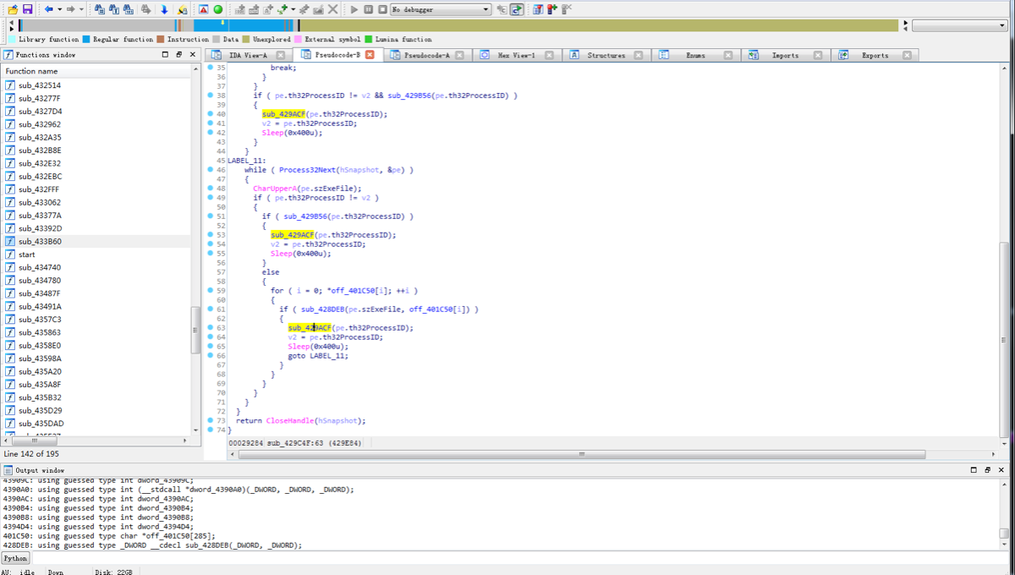Click sub_428DEB call on line 61

(x=322, y=309)
